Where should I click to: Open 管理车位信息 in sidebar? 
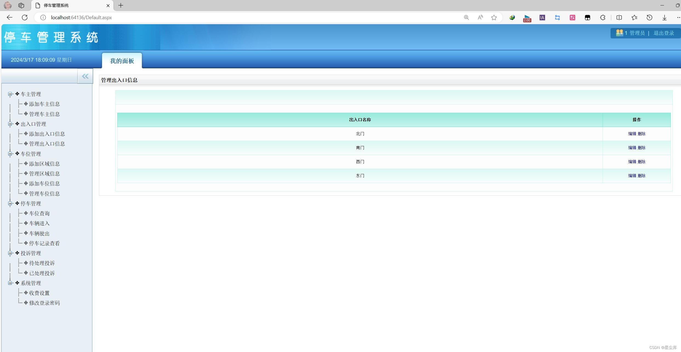coord(44,194)
